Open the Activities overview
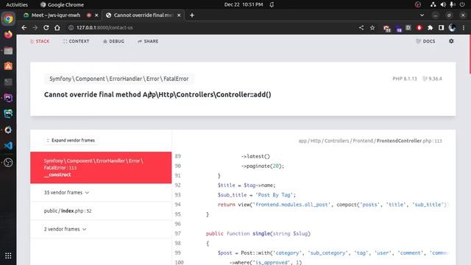The image size is (471, 265). pyautogui.click(x=17, y=4)
